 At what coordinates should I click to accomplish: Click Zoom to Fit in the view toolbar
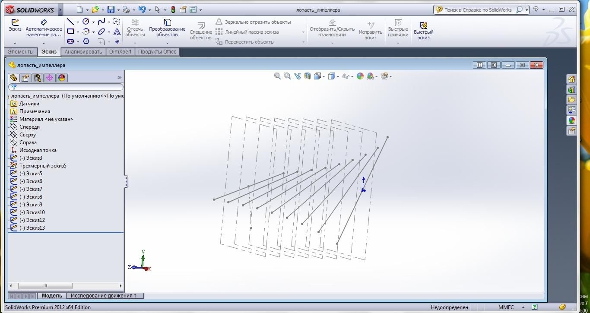[278, 76]
